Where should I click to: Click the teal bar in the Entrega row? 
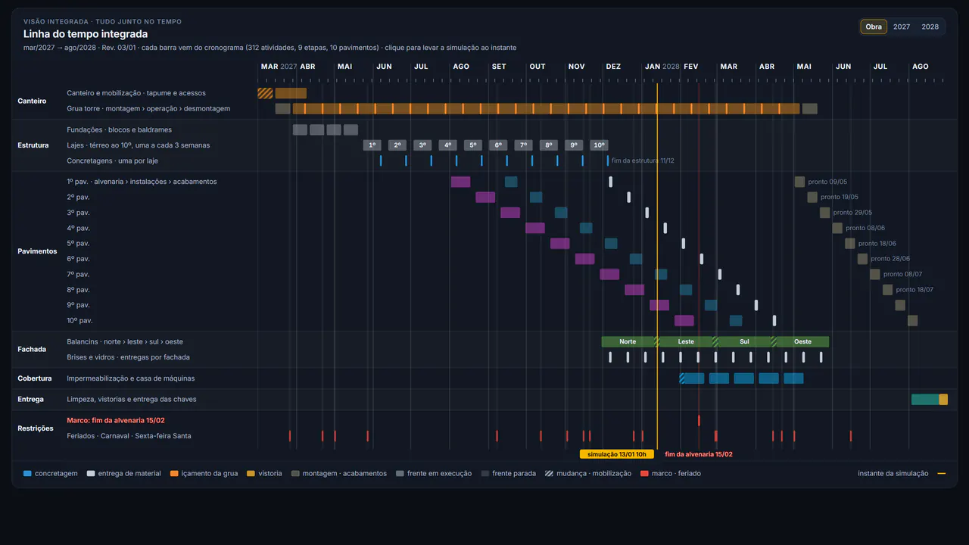pos(925,400)
